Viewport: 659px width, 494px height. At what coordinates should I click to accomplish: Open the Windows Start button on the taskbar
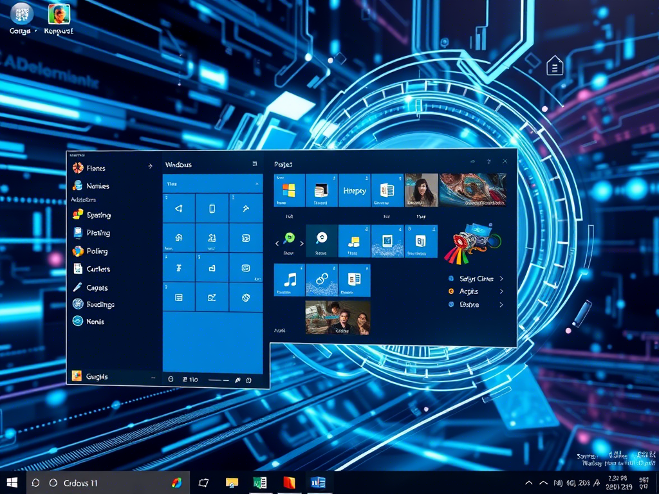[x=12, y=482]
